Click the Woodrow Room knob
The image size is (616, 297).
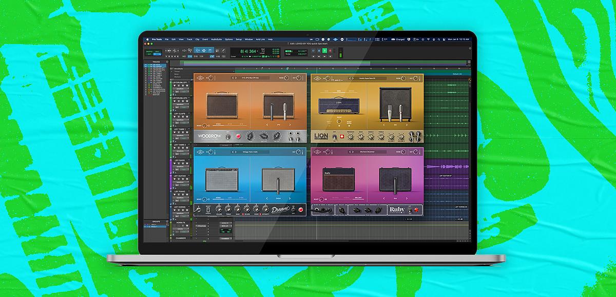click(x=286, y=78)
